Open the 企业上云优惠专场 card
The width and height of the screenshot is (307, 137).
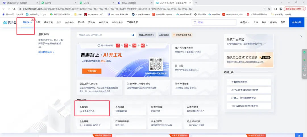coord(99,87)
